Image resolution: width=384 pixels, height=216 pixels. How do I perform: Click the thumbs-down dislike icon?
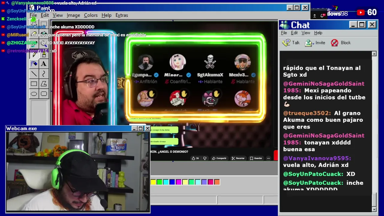pyautogui.click(x=205, y=158)
